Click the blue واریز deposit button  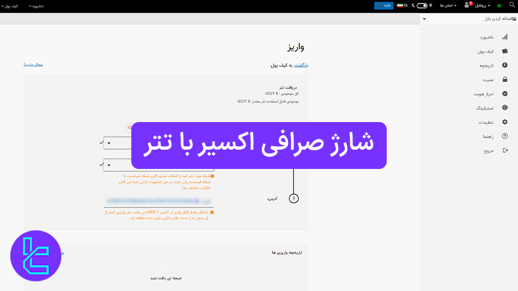click(x=384, y=5)
